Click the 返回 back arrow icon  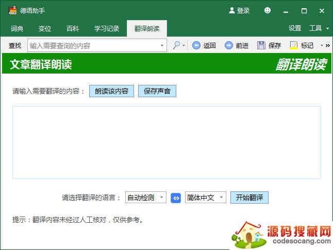pyautogui.click(x=196, y=45)
